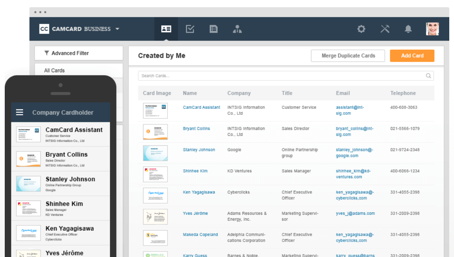454x257 pixels.
Task: Tap Shinhee Kim in phone list
Action: pos(60,208)
